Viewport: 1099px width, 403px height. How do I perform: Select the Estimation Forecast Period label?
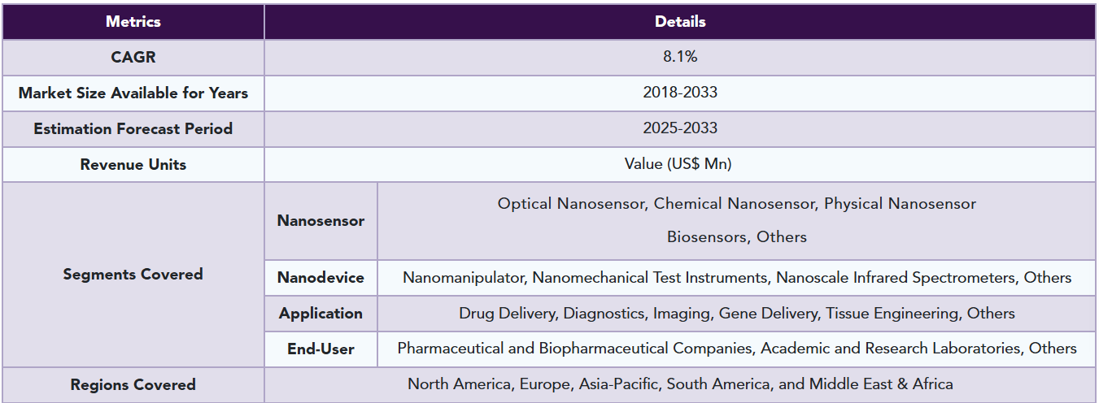pyautogui.click(x=133, y=129)
